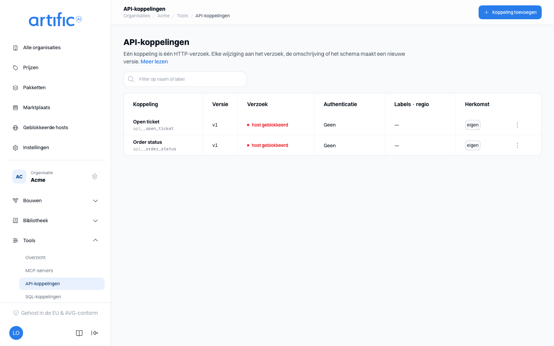Screen dimensions: 554x346
Task: Go to the Acme breadcrumb
Action: click(x=164, y=16)
